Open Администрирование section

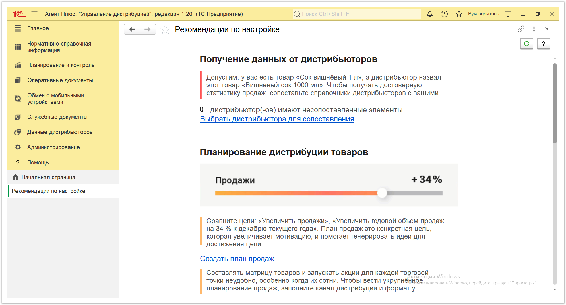[53, 147]
